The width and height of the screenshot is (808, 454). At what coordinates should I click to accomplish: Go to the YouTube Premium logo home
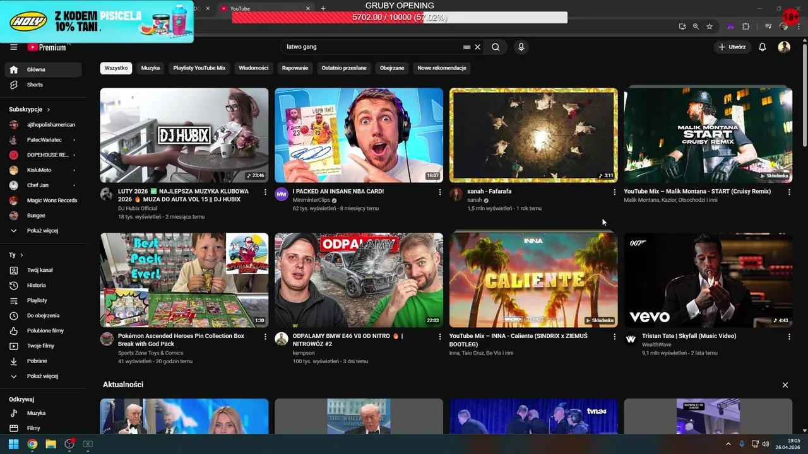tap(47, 47)
